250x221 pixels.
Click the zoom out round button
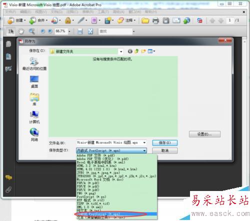(x=43, y=31)
